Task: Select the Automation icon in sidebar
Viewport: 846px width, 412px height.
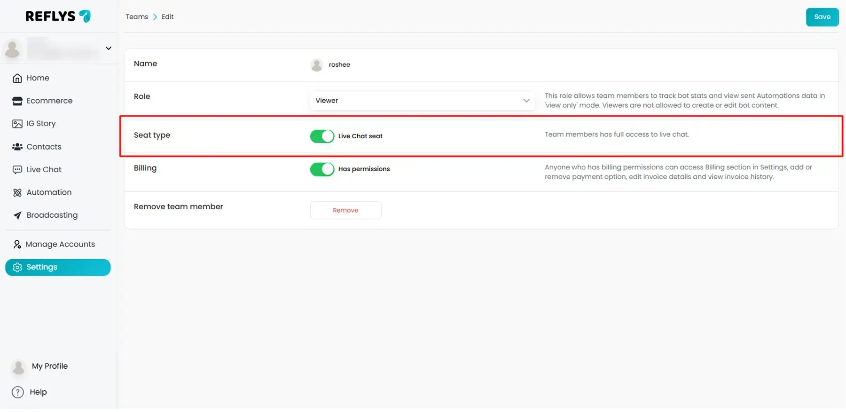Action: (x=17, y=192)
